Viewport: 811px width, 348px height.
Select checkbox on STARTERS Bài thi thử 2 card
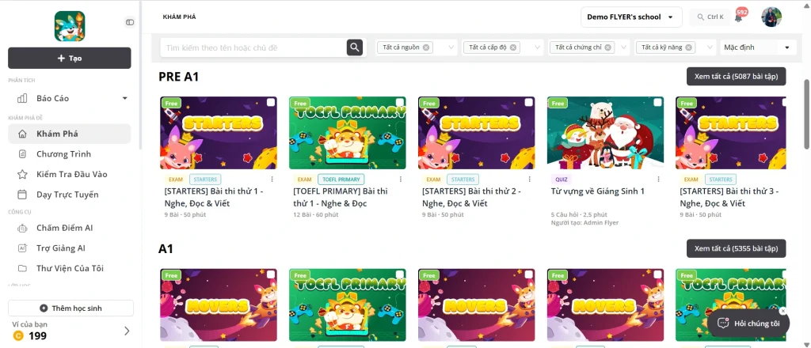(528, 102)
